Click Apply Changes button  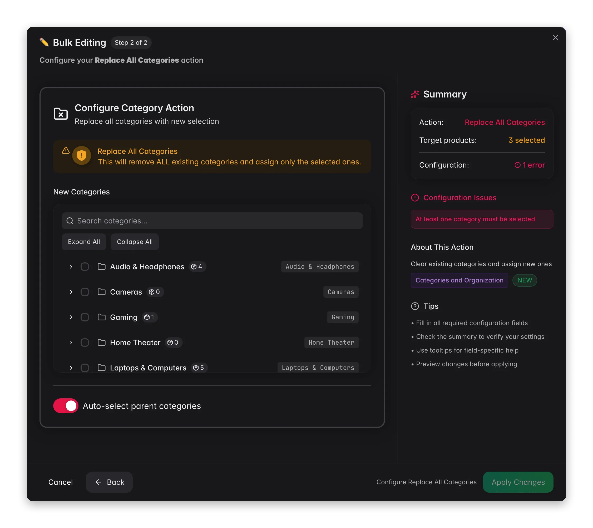click(x=518, y=482)
